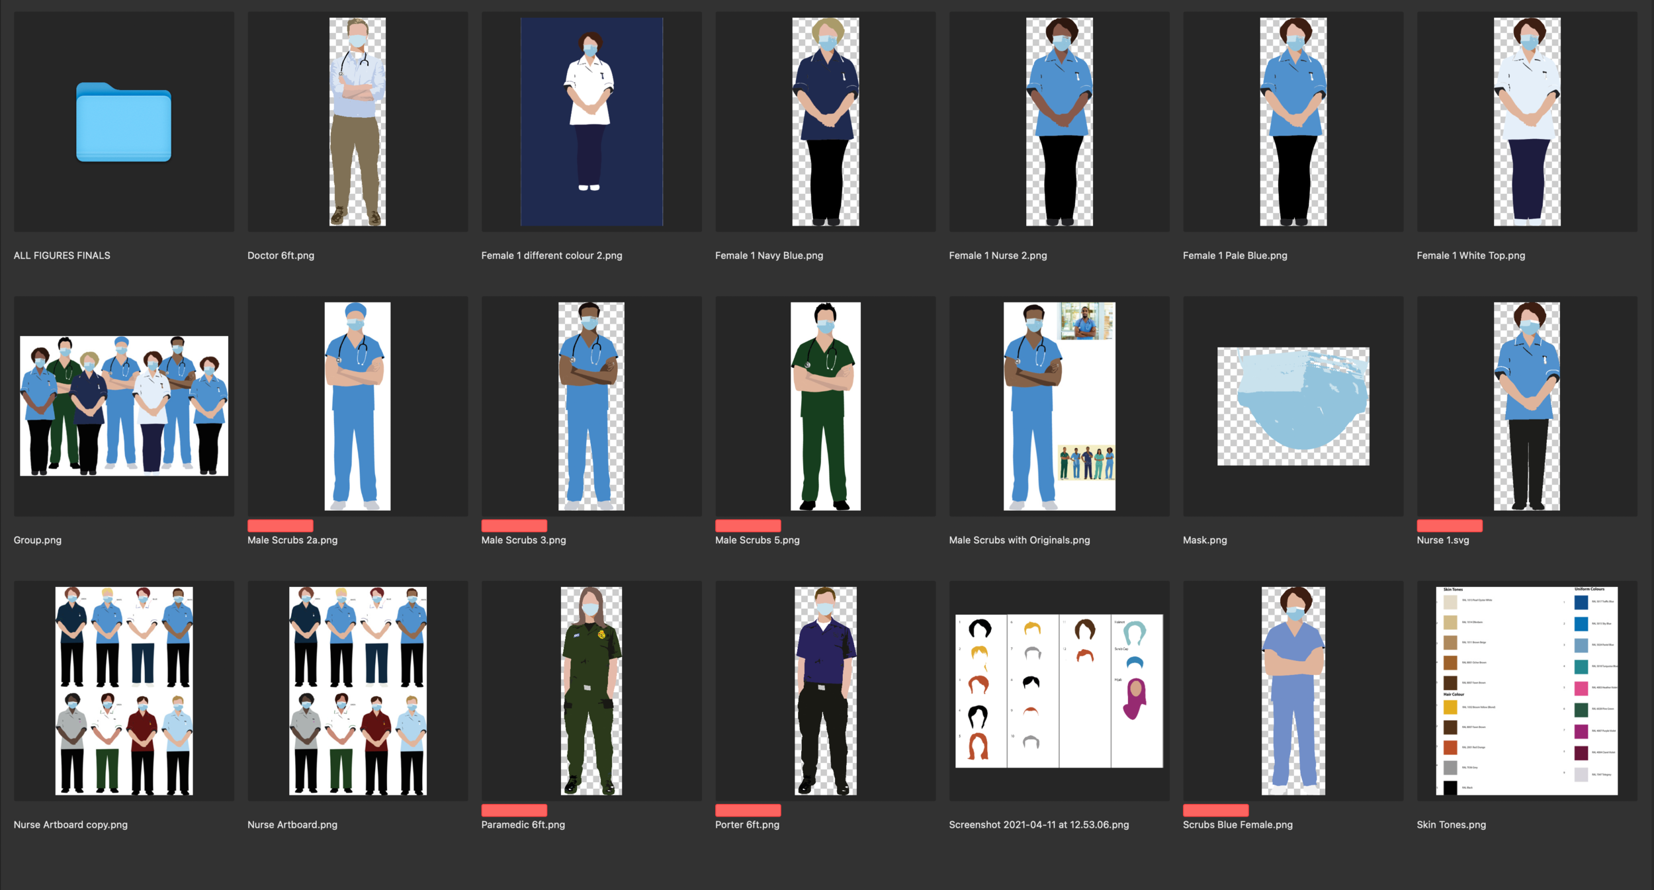
Task: Select the Female 1 White Top.png thumbnail
Action: [1527, 122]
